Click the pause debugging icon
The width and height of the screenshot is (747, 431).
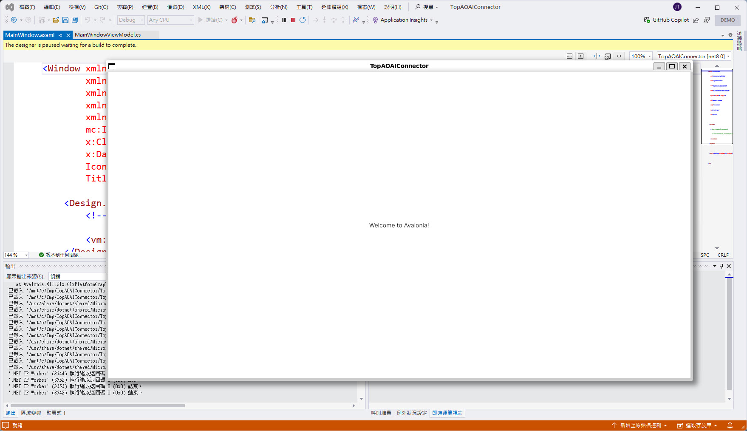(x=284, y=20)
